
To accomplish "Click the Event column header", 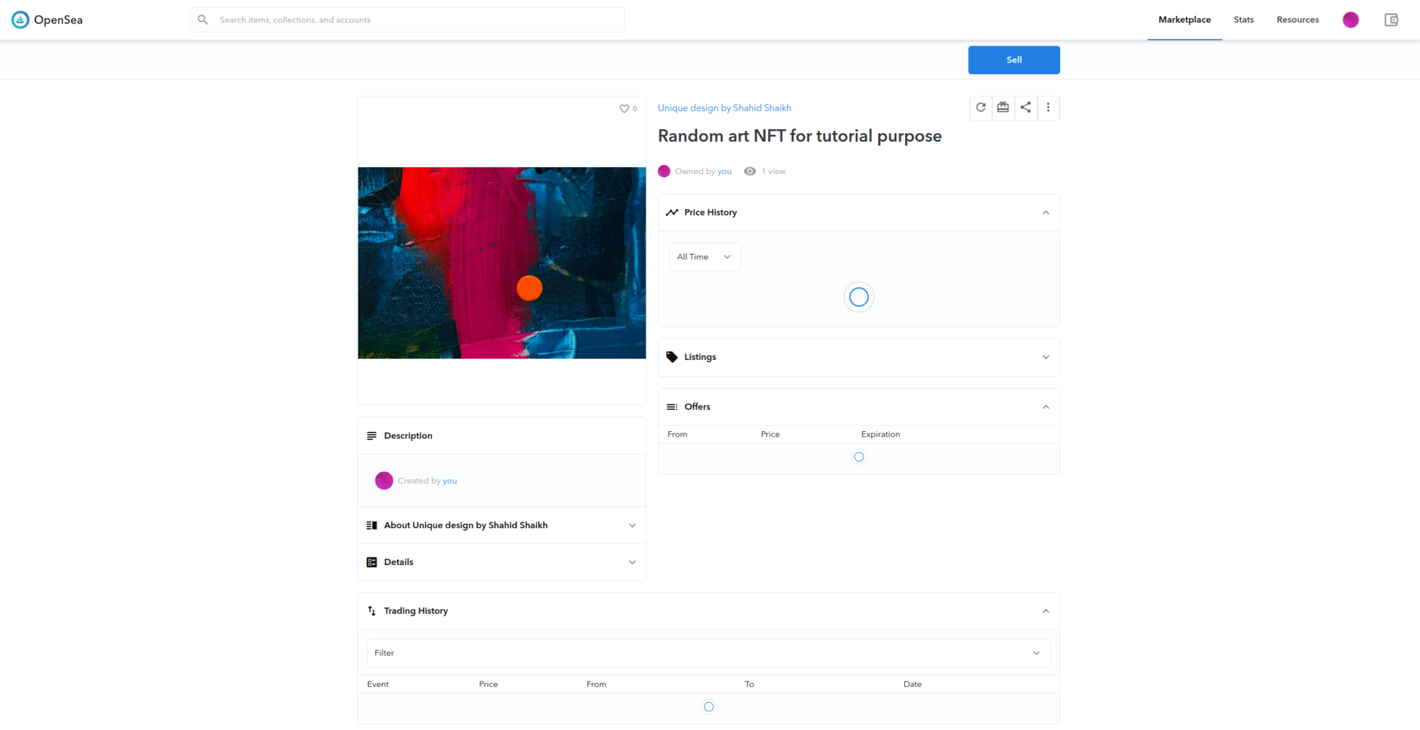I will [378, 684].
